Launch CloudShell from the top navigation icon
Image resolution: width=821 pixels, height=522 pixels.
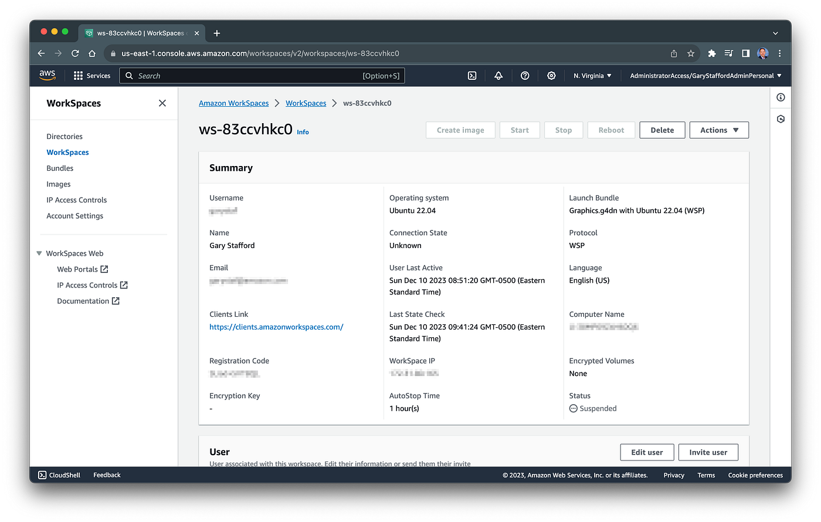tap(472, 76)
